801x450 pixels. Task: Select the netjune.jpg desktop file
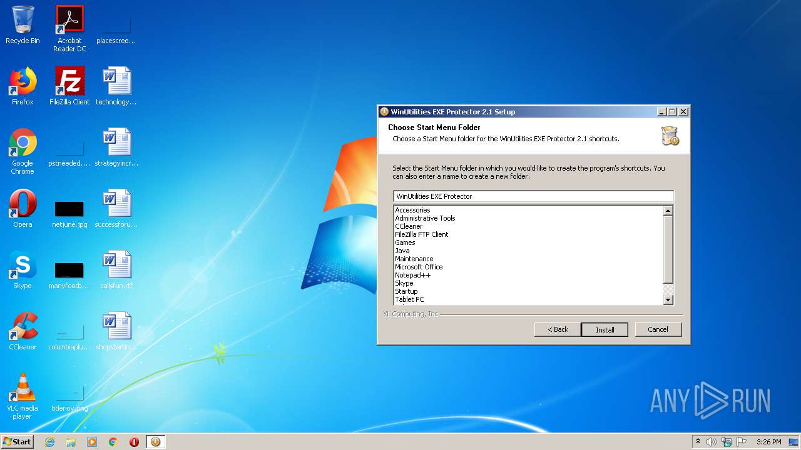(69, 214)
